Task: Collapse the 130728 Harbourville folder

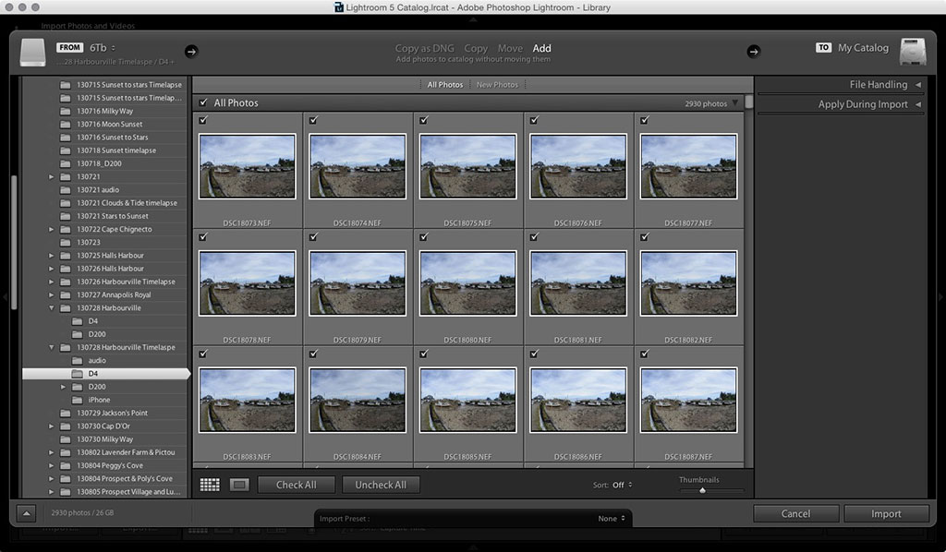Action: click(52, 308)
